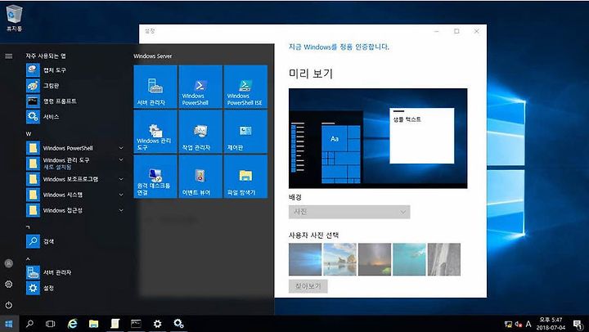Screen dimensions: 589x332
Task: Open Task View on the taskbar
Action: pyautogui.click(x=51, y=324)
